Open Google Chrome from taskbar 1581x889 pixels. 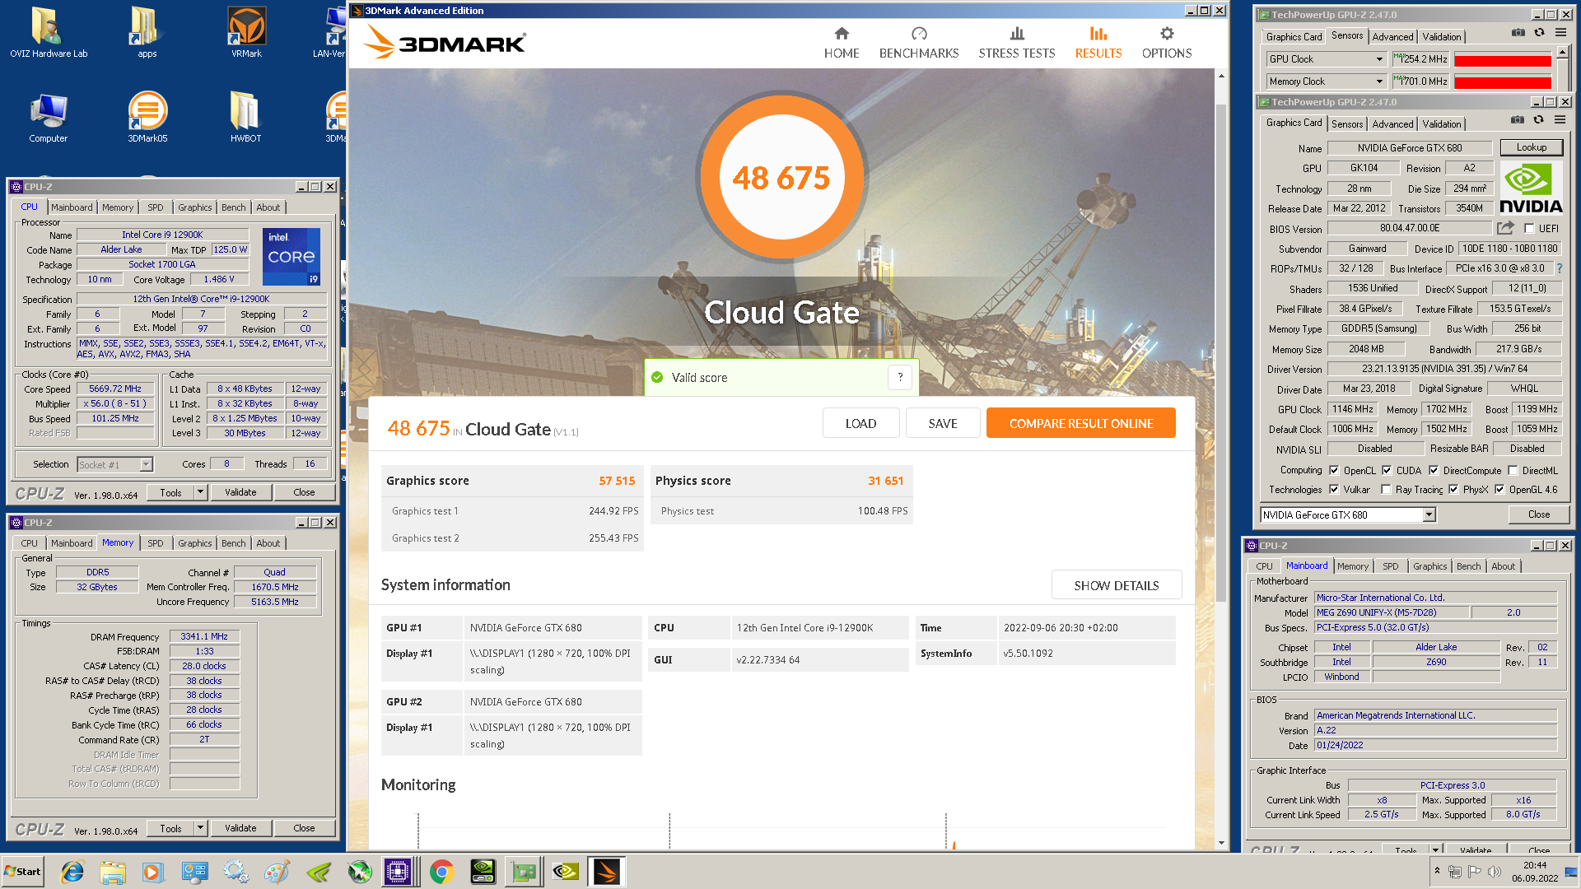click(442, 872)
